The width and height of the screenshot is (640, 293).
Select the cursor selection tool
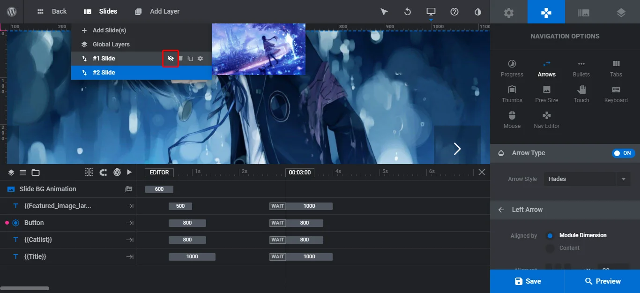[384, 12]
